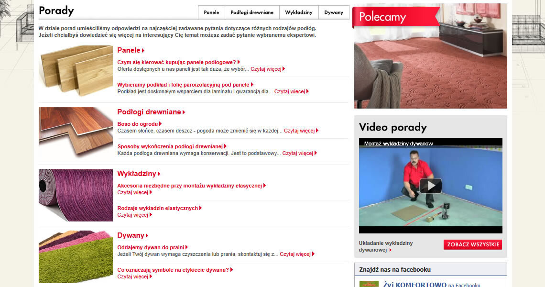This screenshot has width=545, height=287.
Task: Open the Dywany section heading link
Action: (131, 235)
